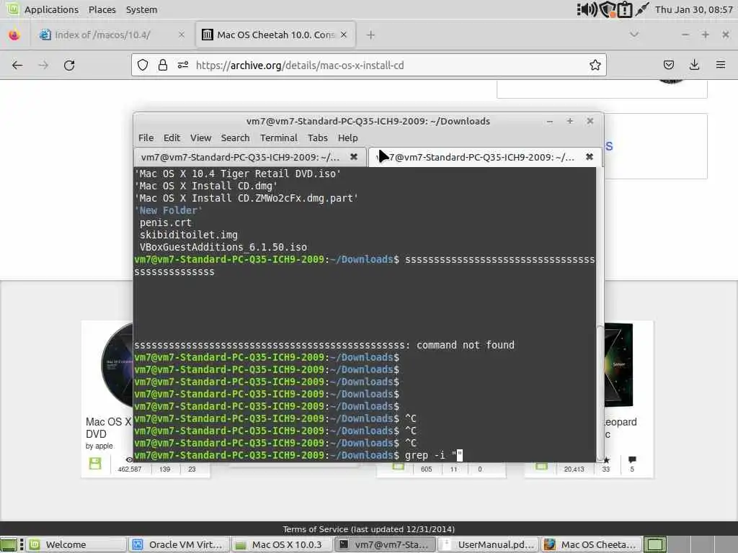Open the Mac OS X DVD item link

(109, 428)
